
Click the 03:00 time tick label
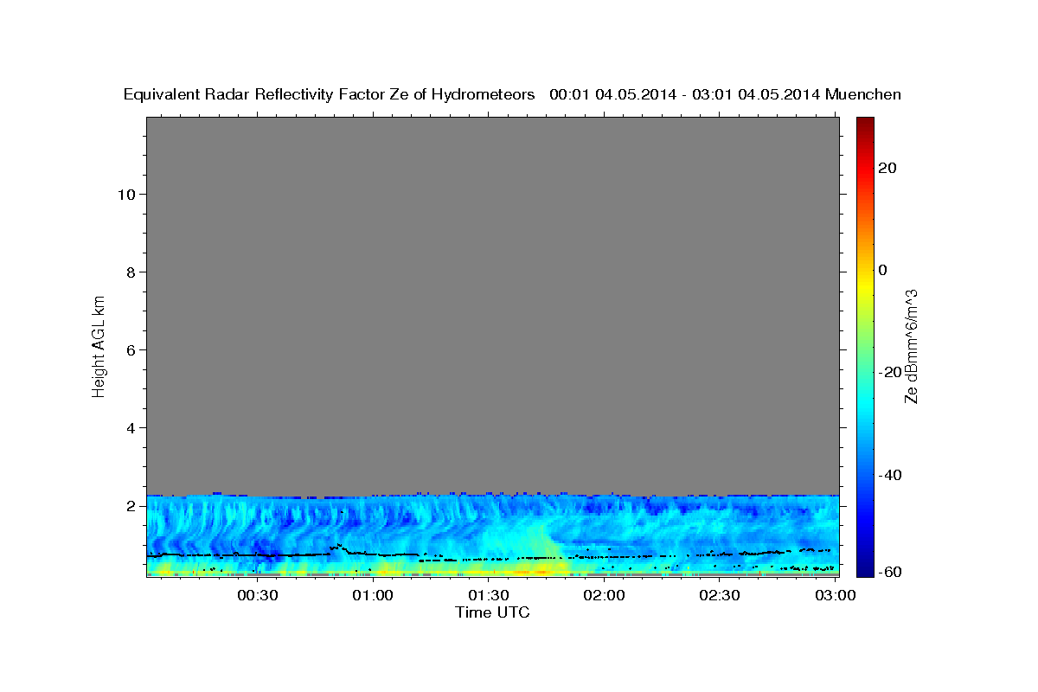tap(836, 595)
